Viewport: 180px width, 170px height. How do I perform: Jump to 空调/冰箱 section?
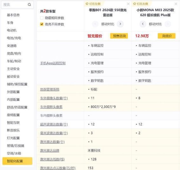pyautogui.click(x=14, y=153)
